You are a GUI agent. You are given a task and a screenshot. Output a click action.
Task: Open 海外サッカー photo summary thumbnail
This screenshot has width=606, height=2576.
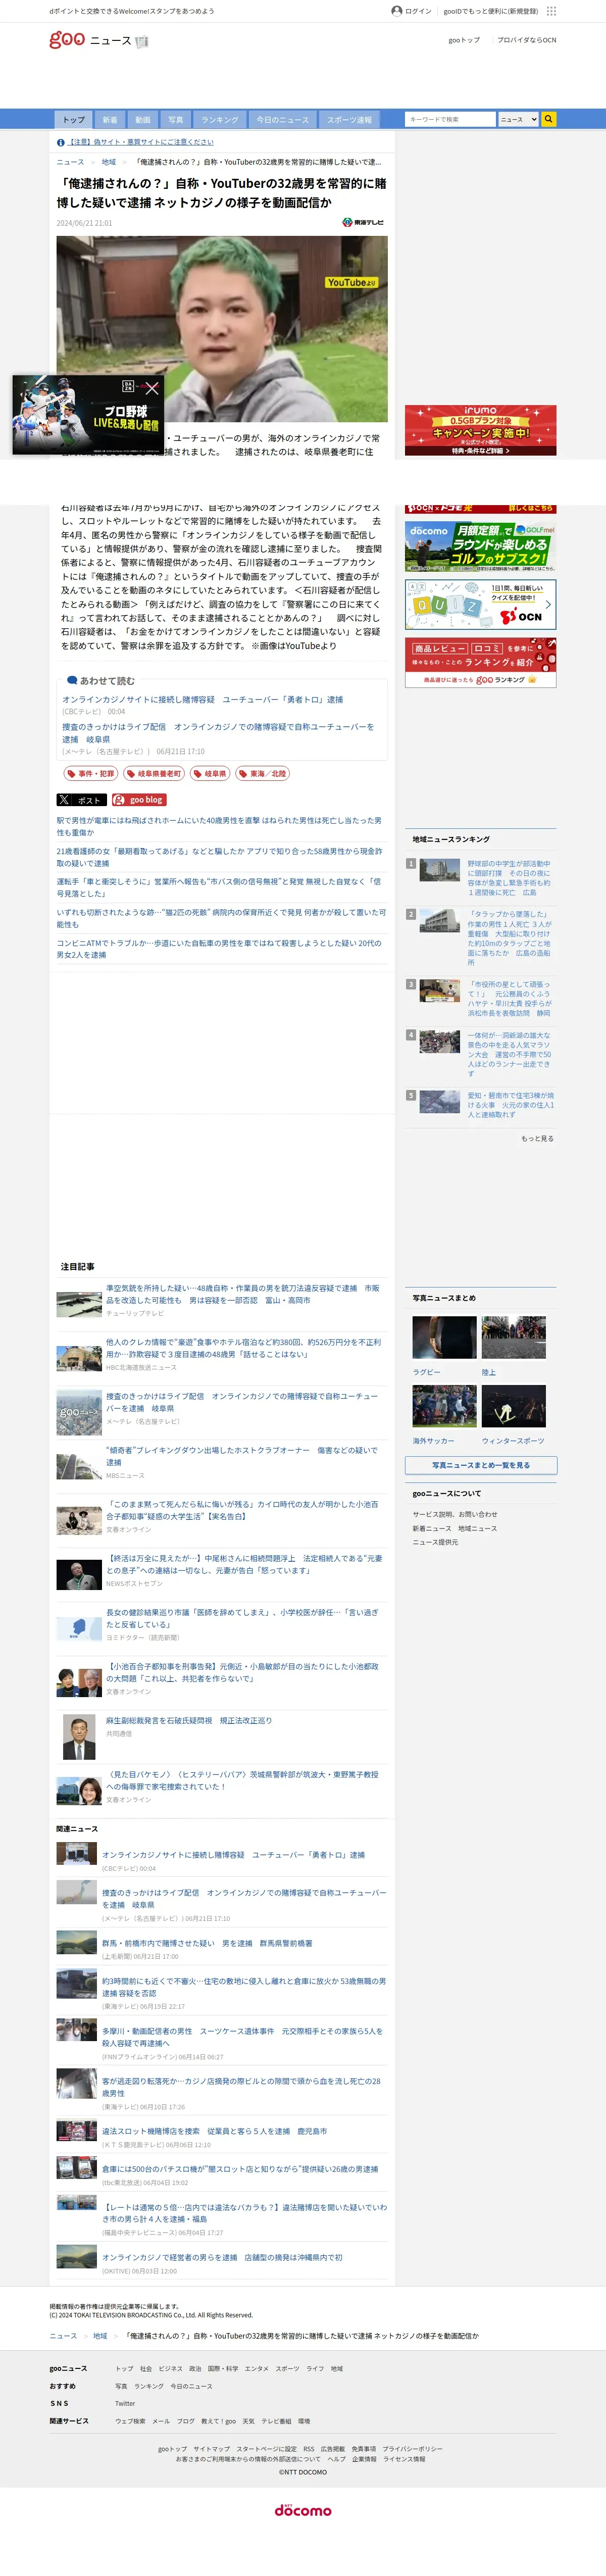pyautogui.click(x=444, y=1406)
